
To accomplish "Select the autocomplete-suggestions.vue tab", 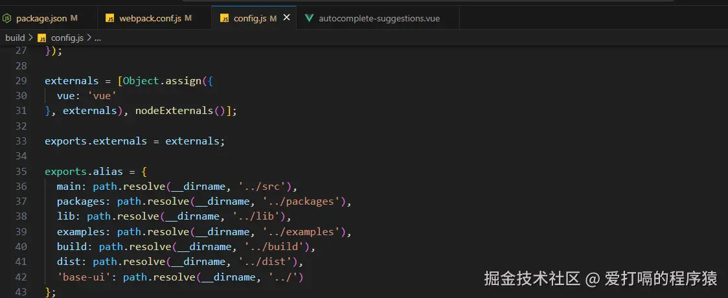I will [379, 19].
